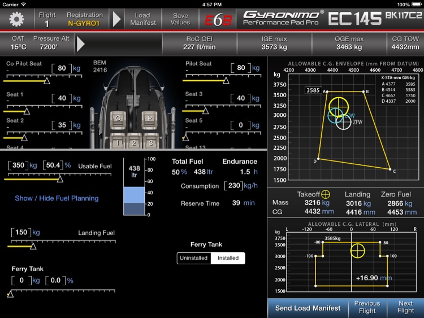Tap the play arrow next to Registration

116,19
